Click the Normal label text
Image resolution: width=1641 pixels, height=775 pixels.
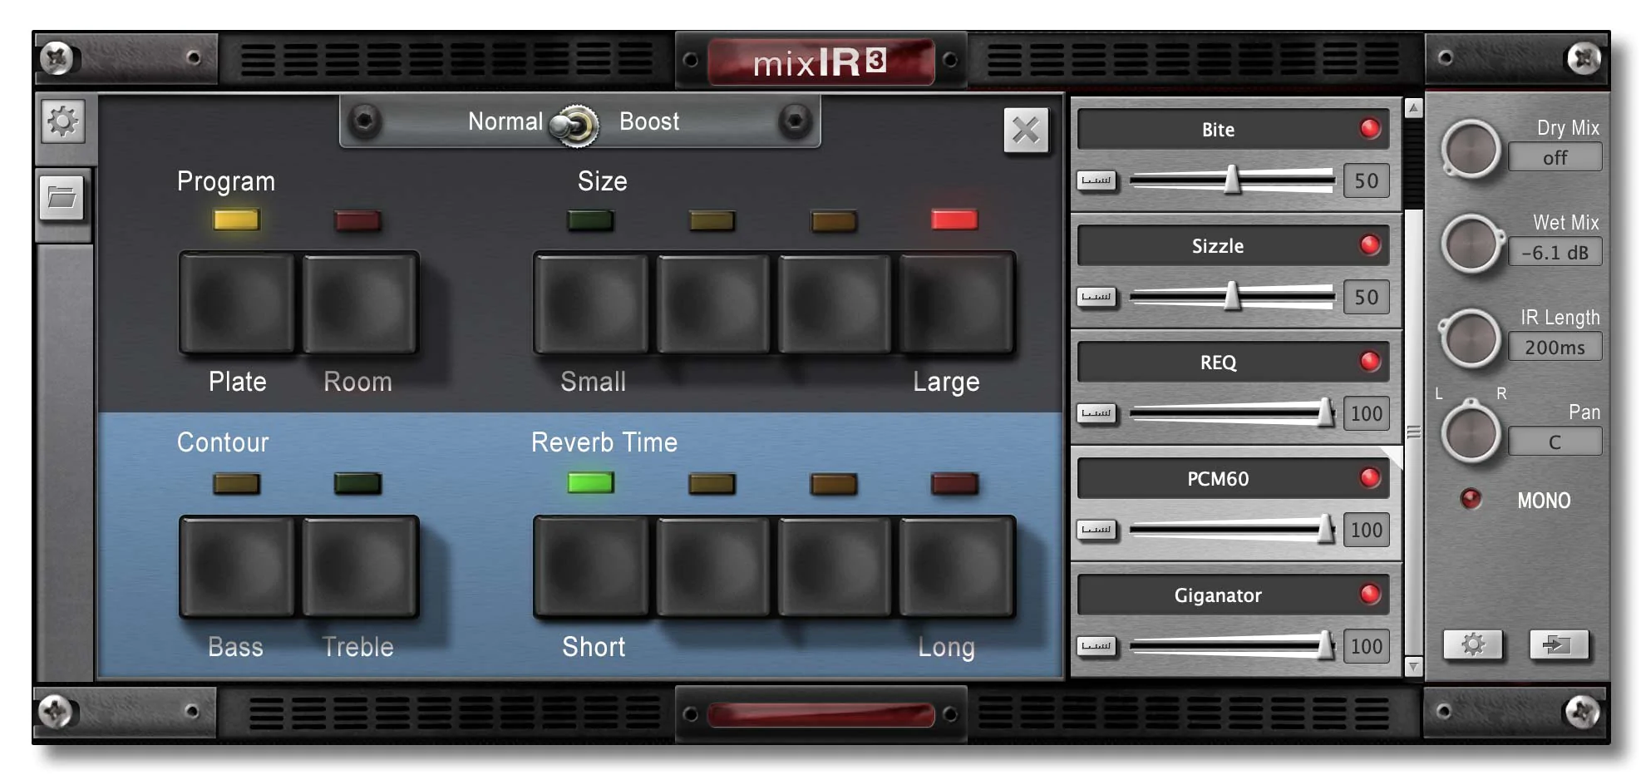tap(505, 121)
